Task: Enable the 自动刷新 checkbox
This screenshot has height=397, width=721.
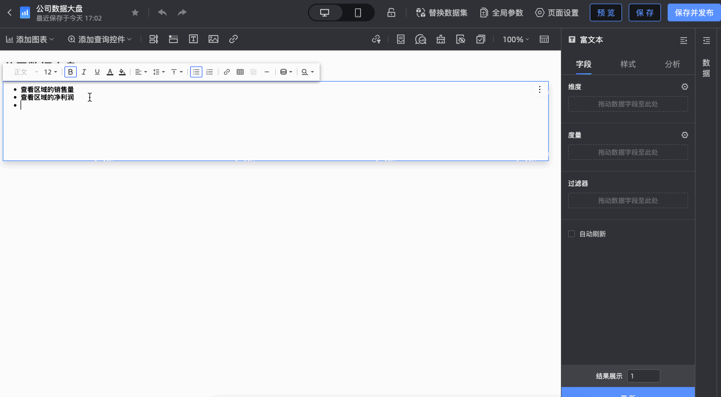Action: tap(571, 234)
